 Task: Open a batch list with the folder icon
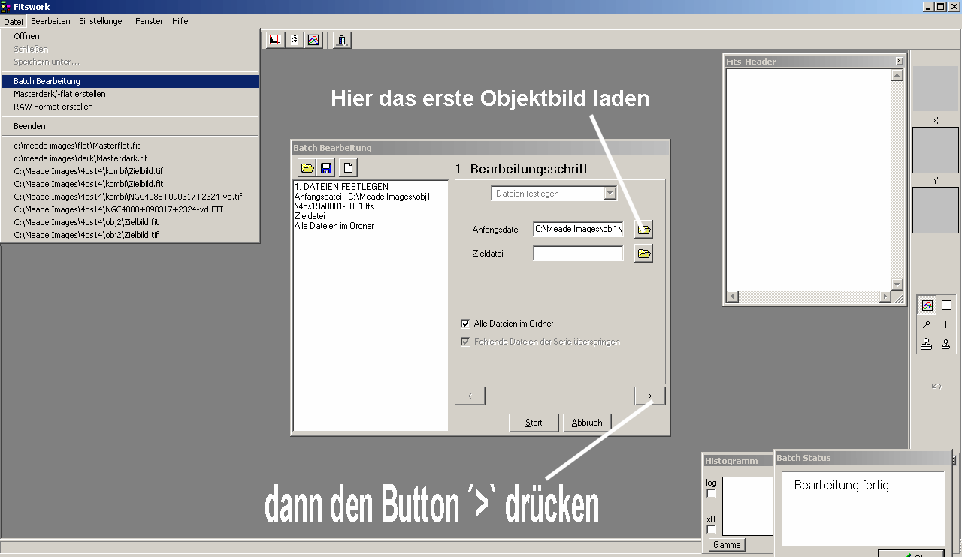point(307,168)
